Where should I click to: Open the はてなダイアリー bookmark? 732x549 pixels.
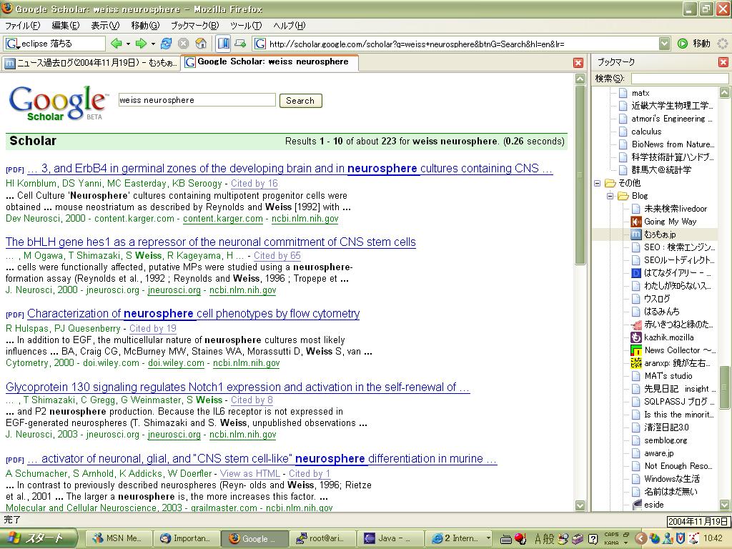671,272
